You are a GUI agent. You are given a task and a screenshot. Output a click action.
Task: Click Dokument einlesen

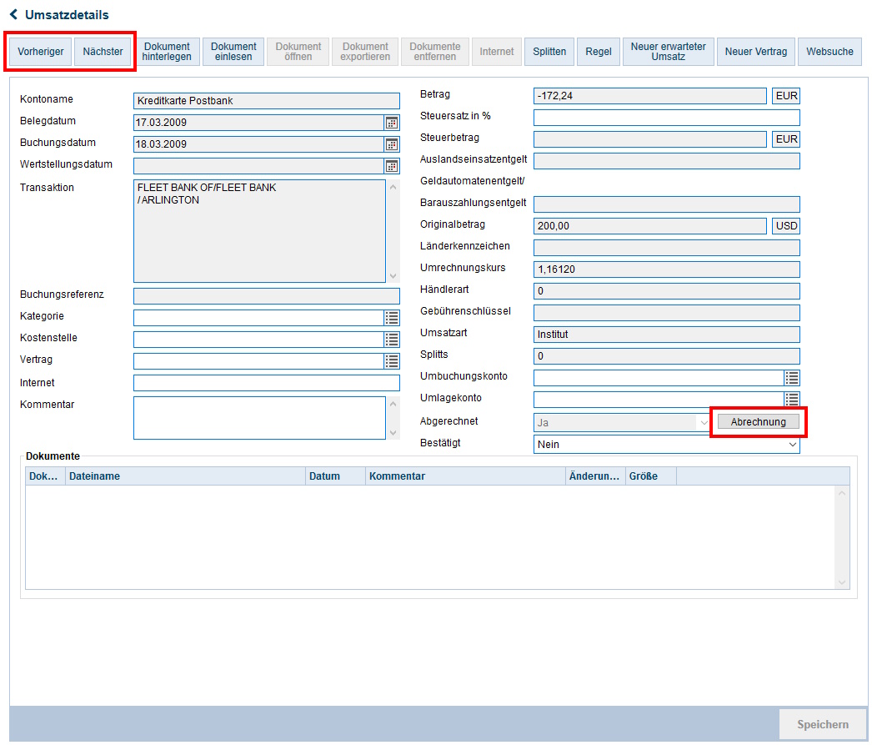[x=233, y=52]
